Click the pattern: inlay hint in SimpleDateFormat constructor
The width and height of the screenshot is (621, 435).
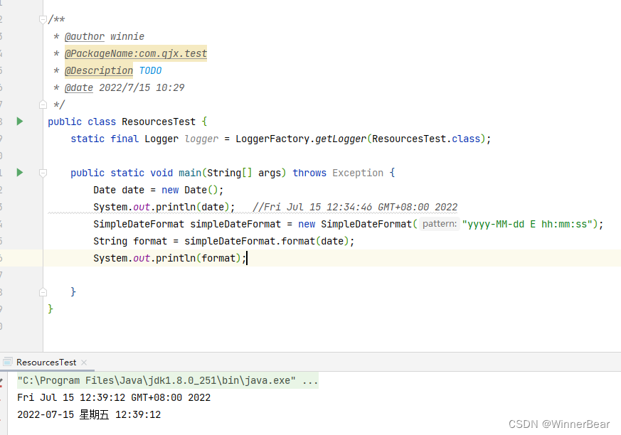point(439,224)
